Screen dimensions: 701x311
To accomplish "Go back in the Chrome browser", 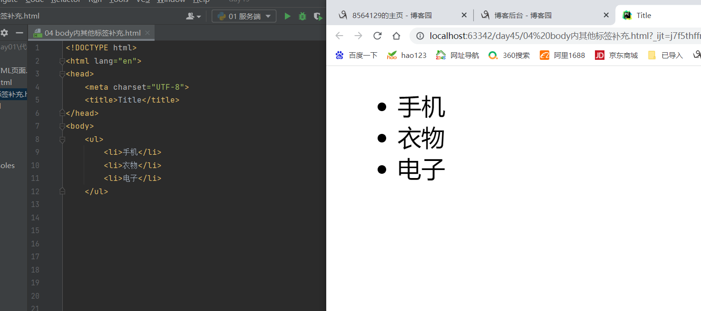I will point(339,36).
